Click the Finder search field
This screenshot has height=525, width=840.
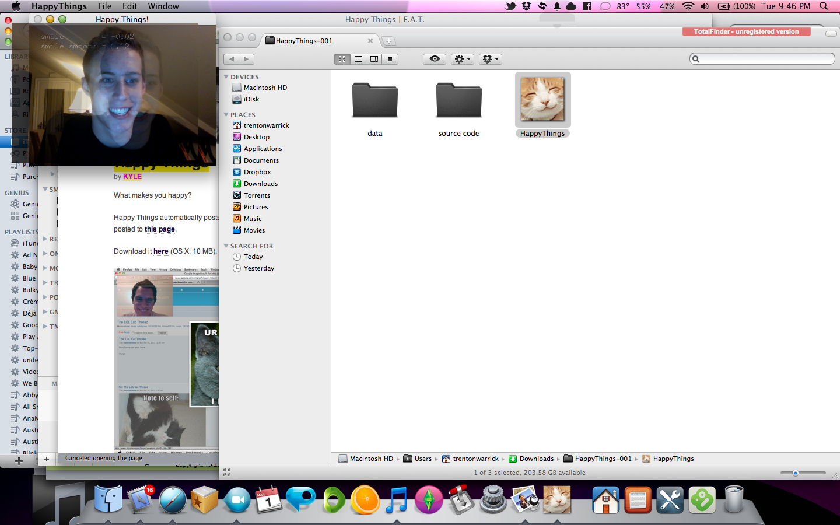764,59
